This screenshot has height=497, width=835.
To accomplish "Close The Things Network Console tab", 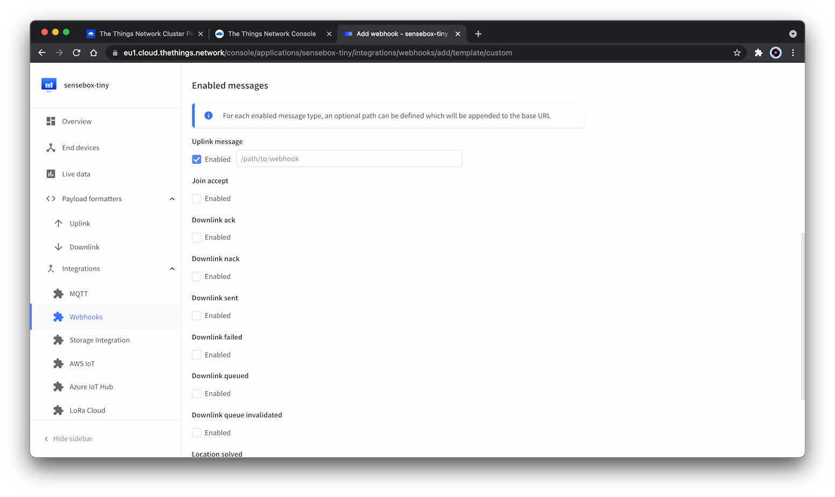I will pos(329,34).
